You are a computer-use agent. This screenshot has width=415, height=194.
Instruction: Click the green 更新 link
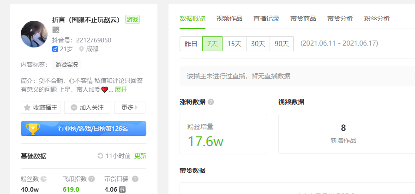(140, 156)
